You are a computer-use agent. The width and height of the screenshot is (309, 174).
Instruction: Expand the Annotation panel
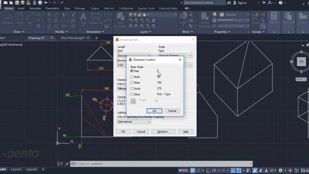click(95, 32)
